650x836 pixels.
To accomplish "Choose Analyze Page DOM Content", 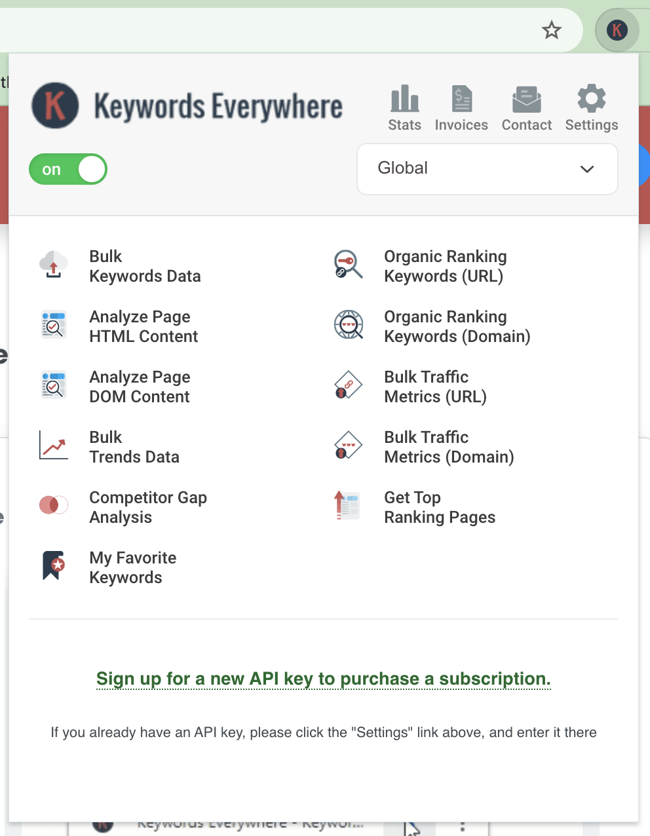I will click(140, 387).
